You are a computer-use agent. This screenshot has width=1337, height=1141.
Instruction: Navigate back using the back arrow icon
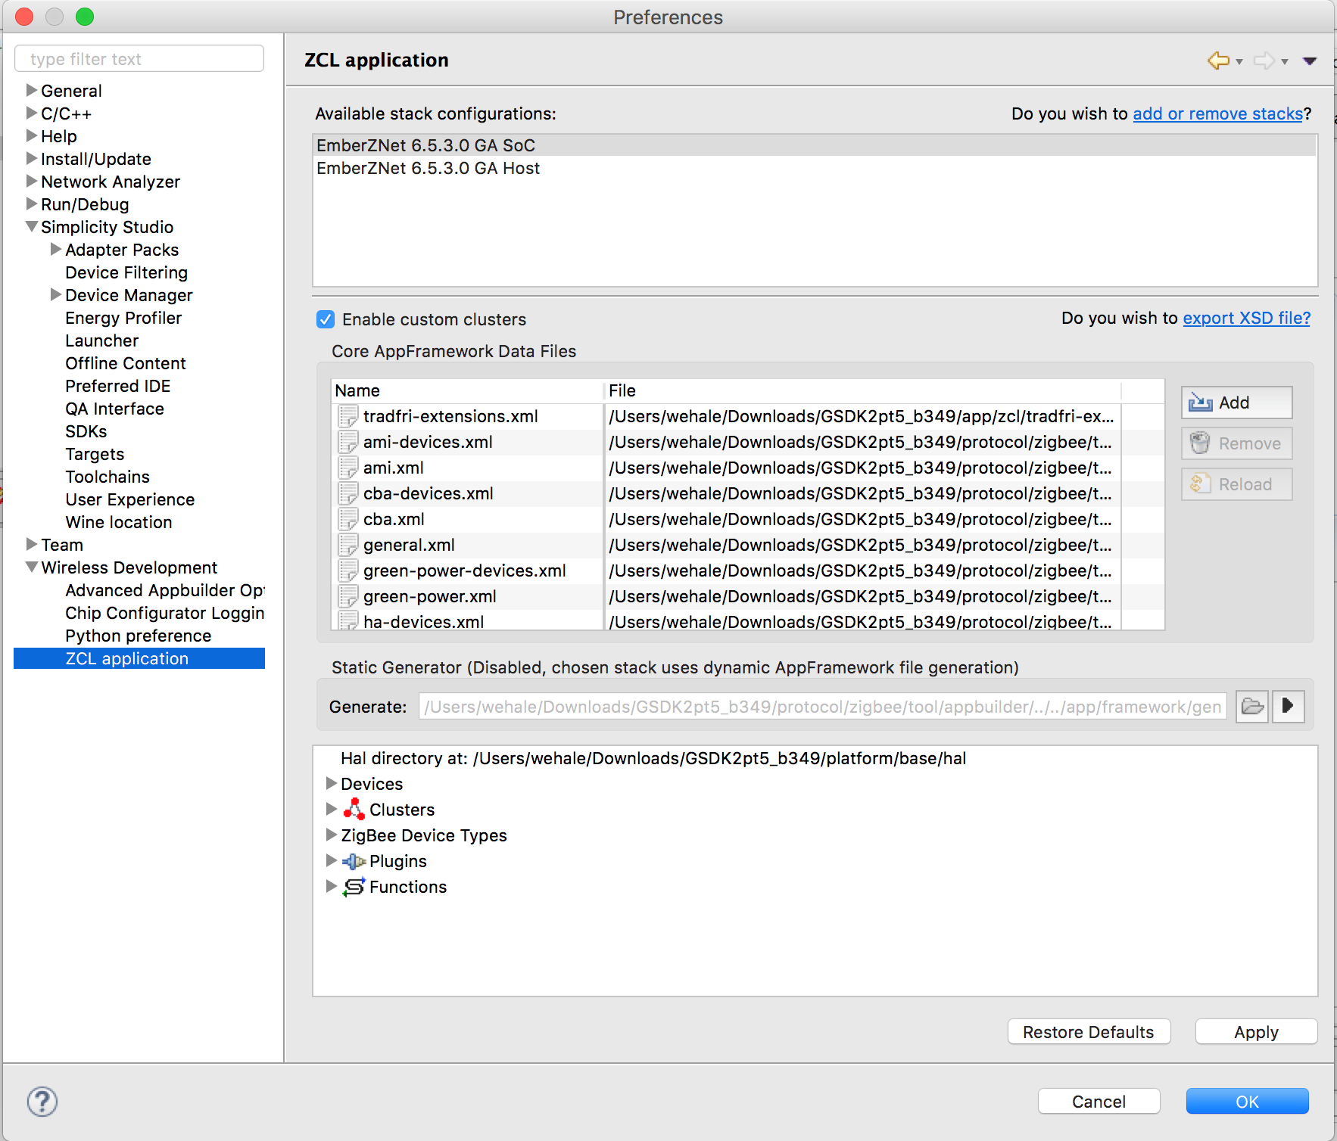[1219, 61]
